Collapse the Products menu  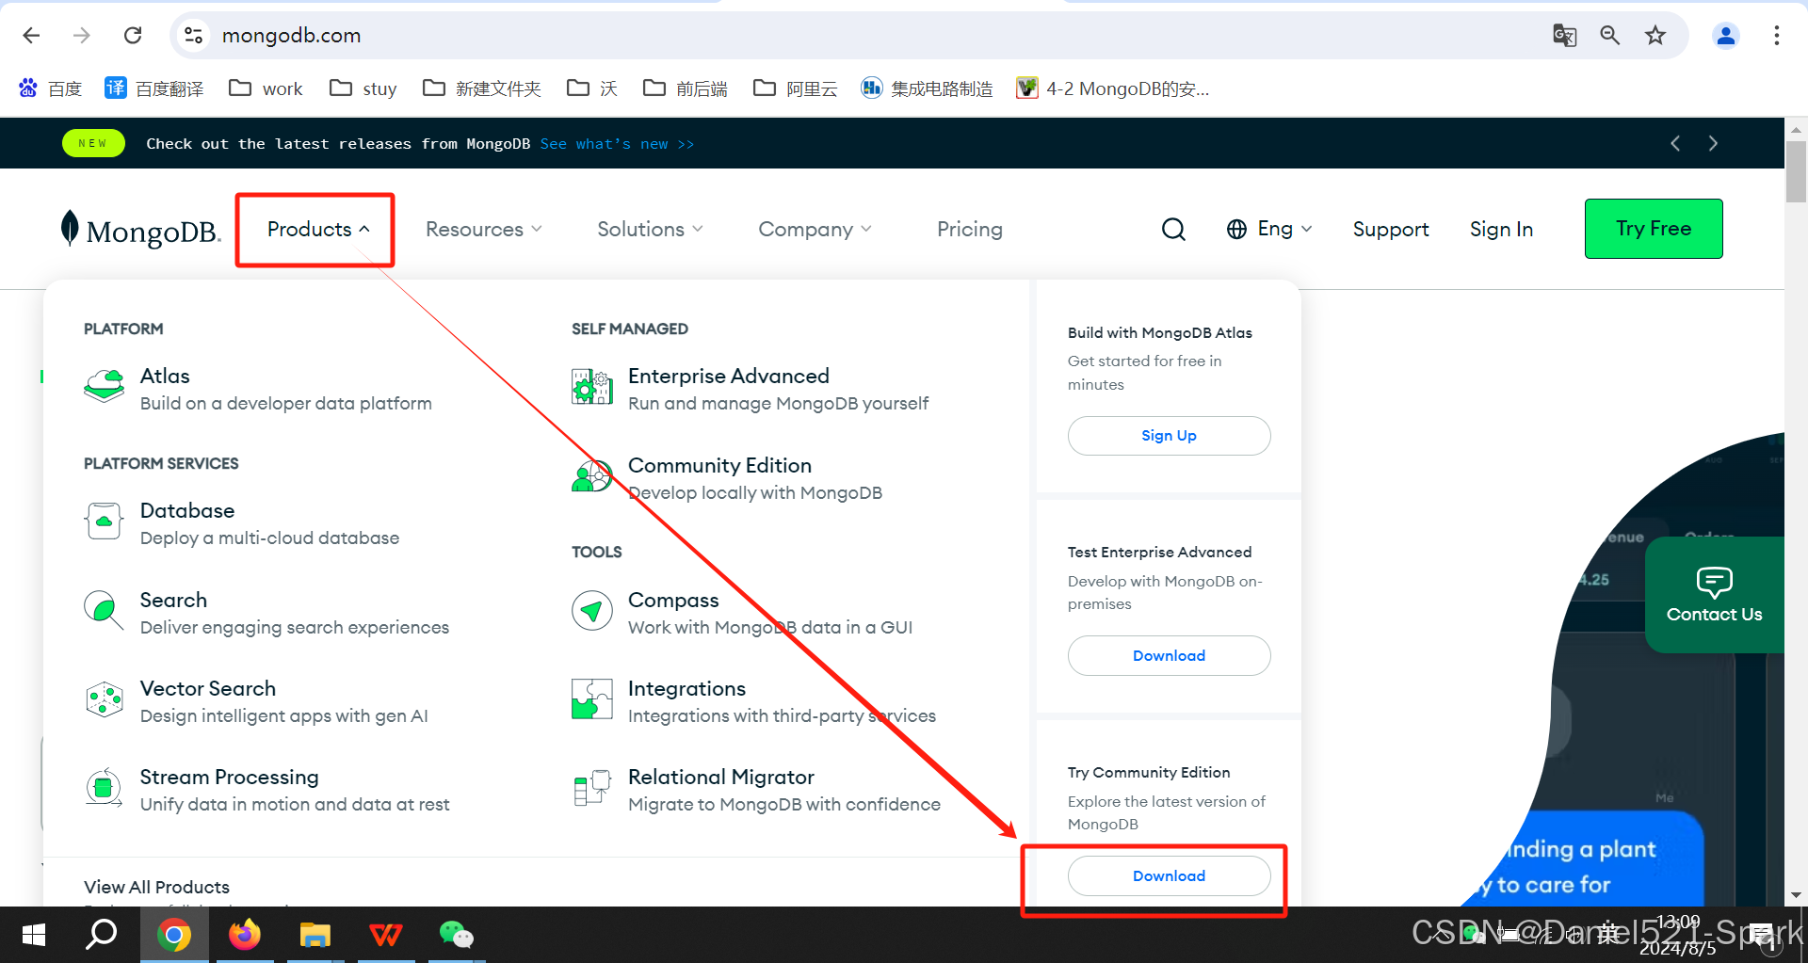317,229
